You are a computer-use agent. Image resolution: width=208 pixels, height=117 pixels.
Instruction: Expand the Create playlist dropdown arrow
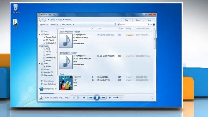point(73,25)
